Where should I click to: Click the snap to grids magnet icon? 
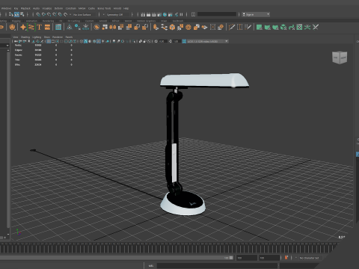tap(38, 14)
